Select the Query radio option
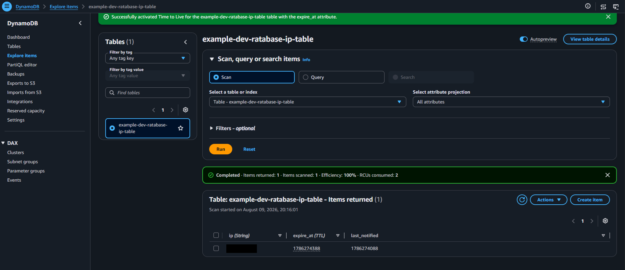This screenshot has width=625, height=270. coord(306,77)
